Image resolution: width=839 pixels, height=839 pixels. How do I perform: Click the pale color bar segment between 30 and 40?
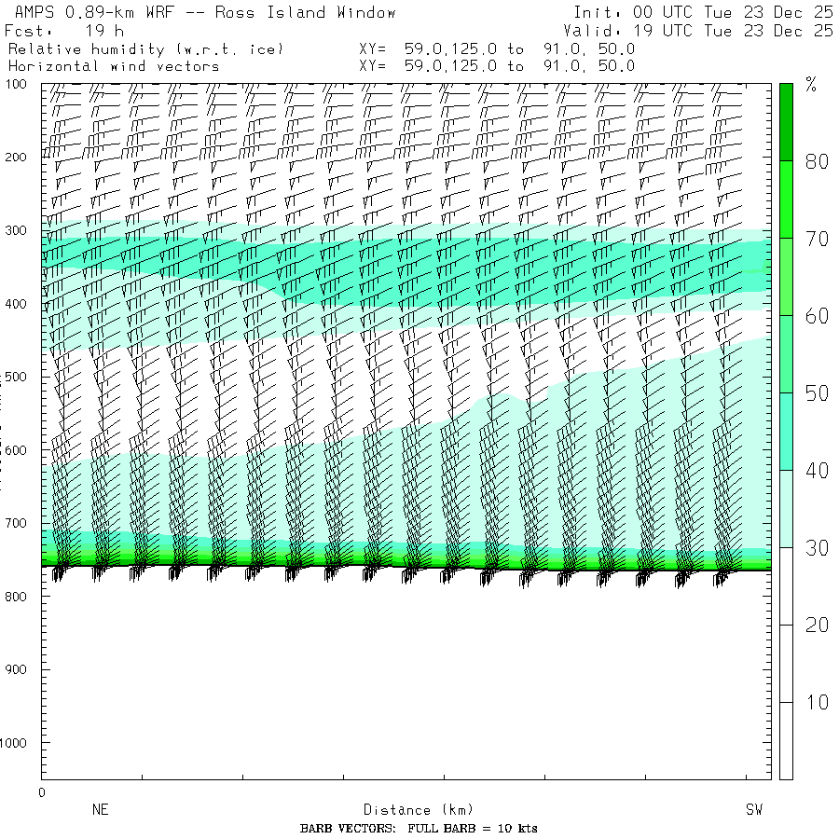click(786, 508)
